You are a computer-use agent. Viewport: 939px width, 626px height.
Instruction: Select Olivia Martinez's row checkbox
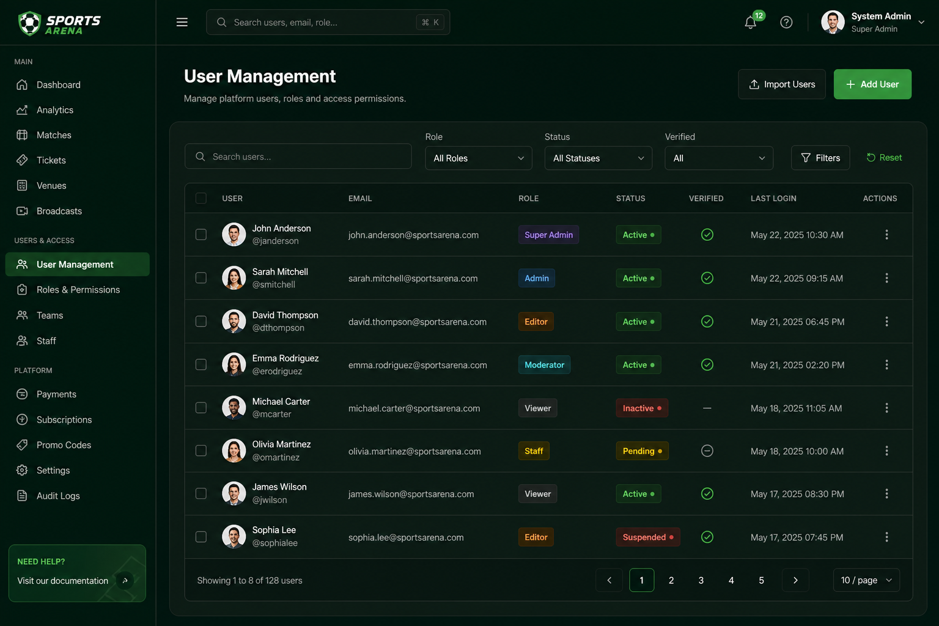click(201, 451)
